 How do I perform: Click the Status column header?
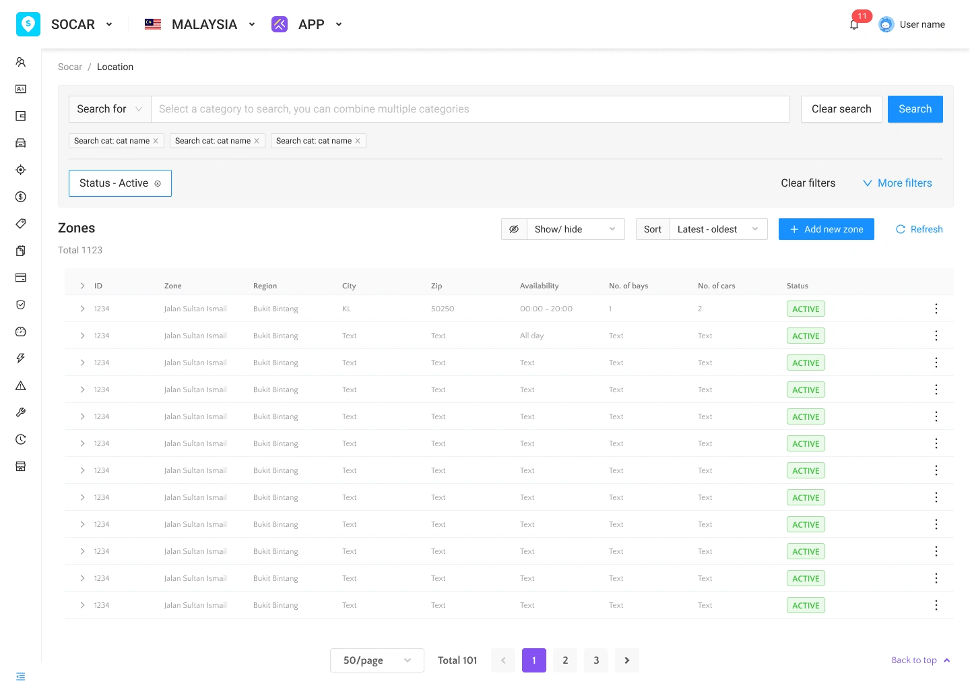click(x=798, y=286)
